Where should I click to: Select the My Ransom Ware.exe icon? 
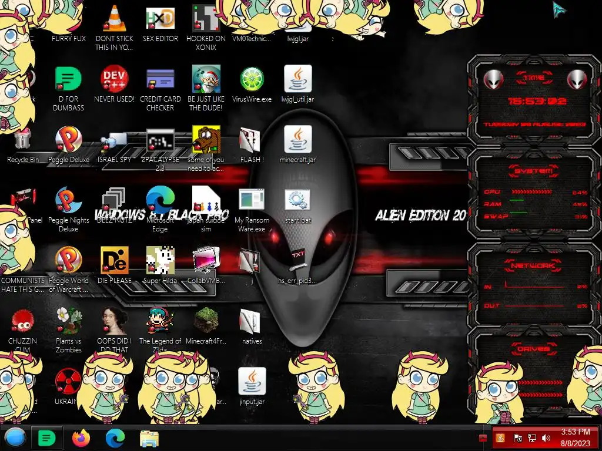point(252,200)
